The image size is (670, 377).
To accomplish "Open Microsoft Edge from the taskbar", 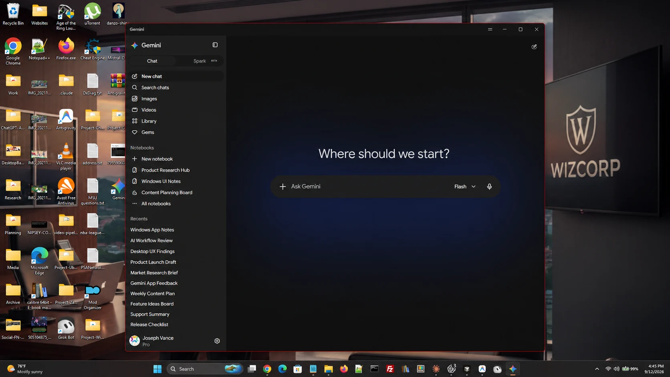I will [x=283, y=369].
